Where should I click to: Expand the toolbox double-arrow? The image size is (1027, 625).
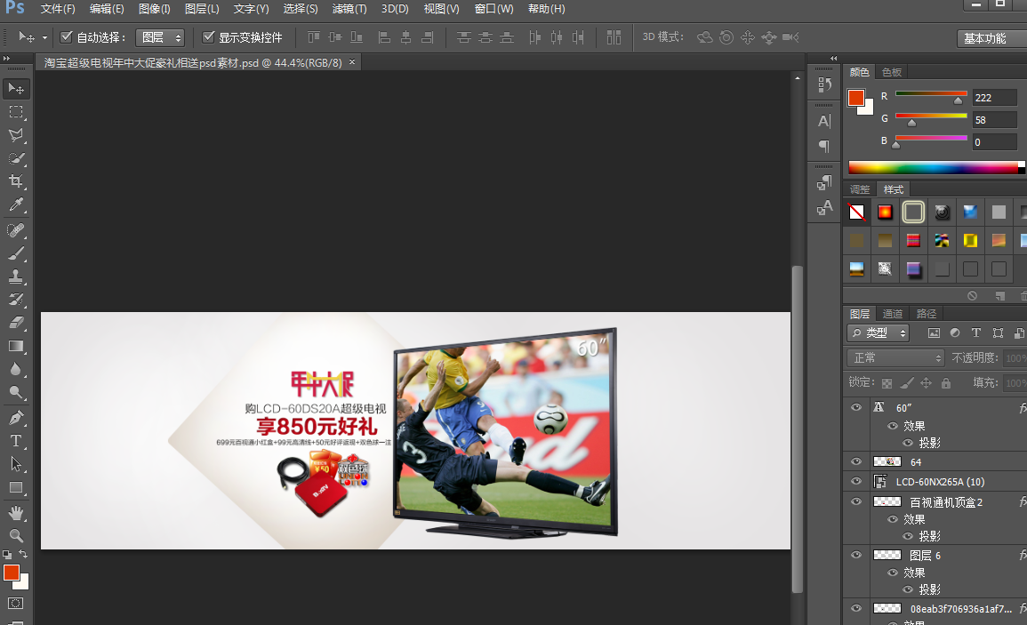tap(6, 59)
